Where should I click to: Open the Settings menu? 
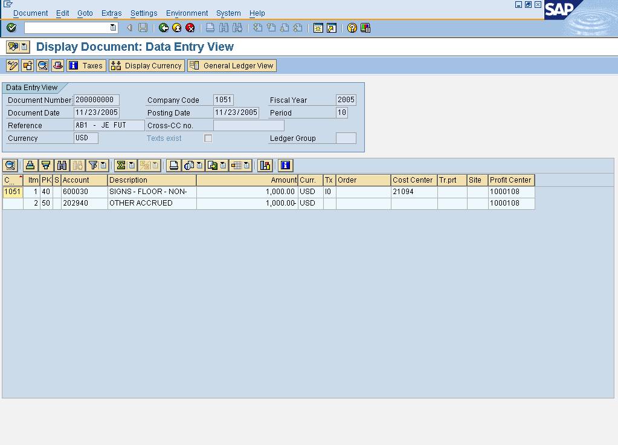[144, 13]
